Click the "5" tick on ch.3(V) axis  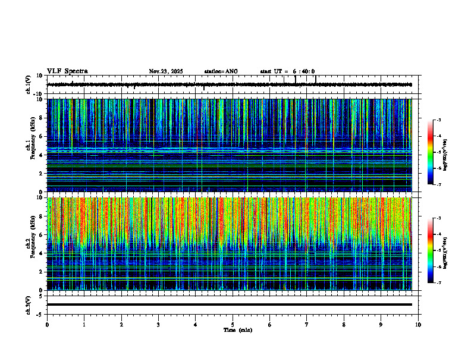(x=41, y=296)
